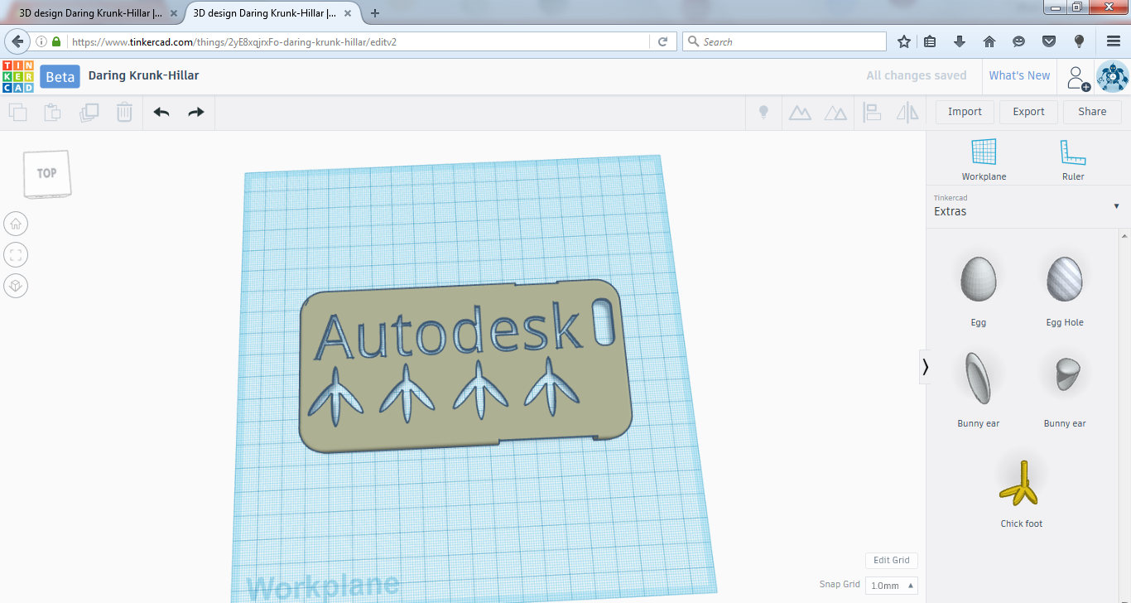Click the Share button
This screenshot has height=603, width=1131.
(1092, 112)
